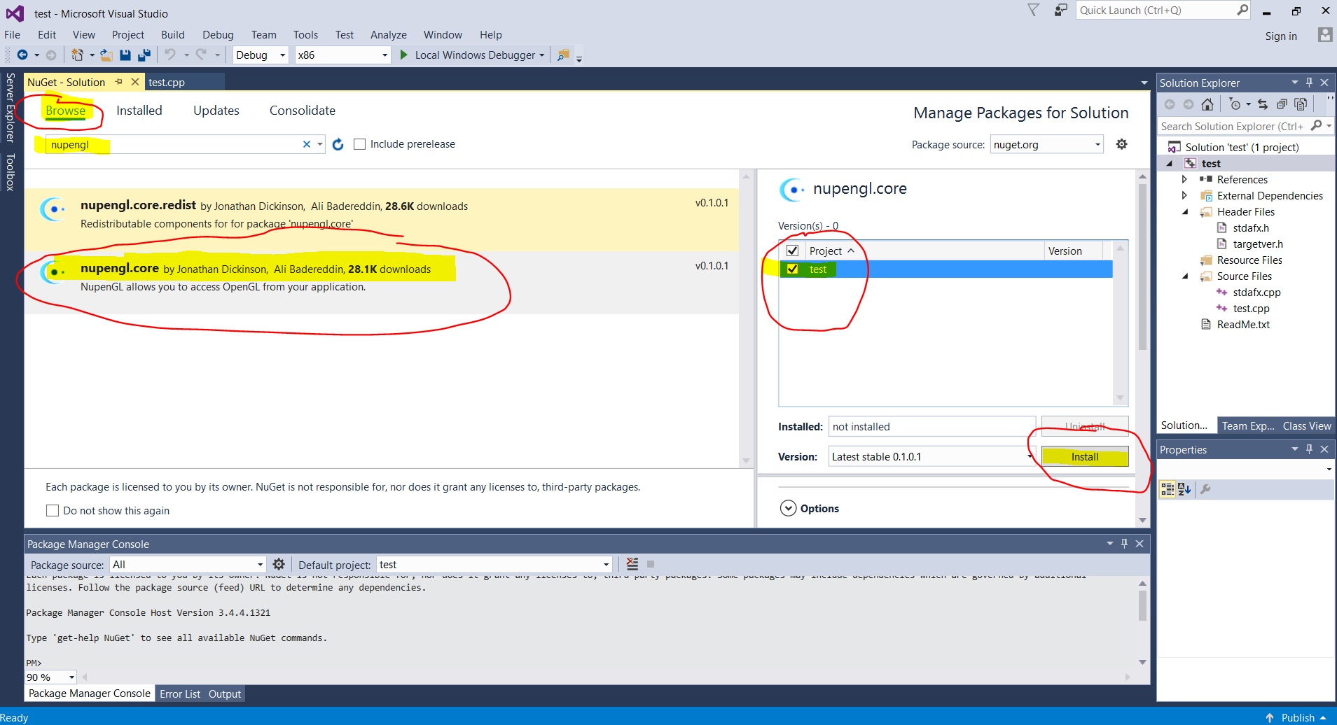Enable the Include prerelease checkbox
The height and width of the screenshot is (725, 1337).
click(x=360, y=144)
